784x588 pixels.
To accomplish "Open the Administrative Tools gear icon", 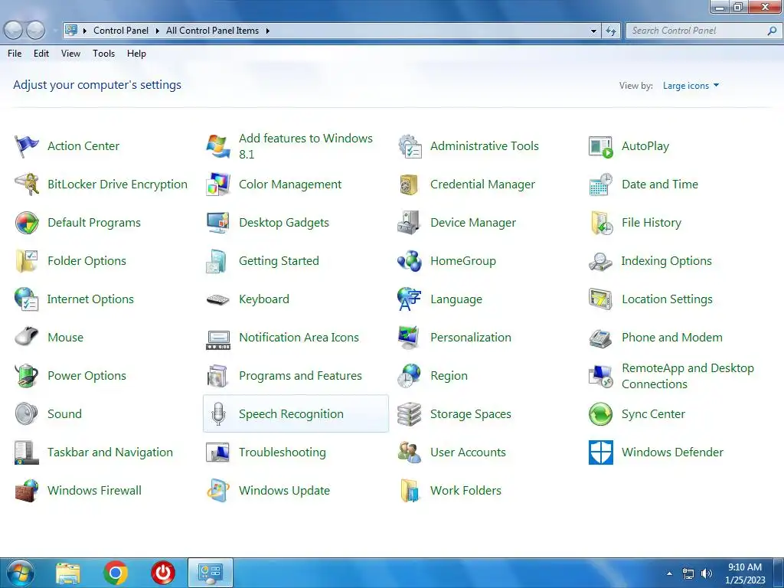I will 410,146.
